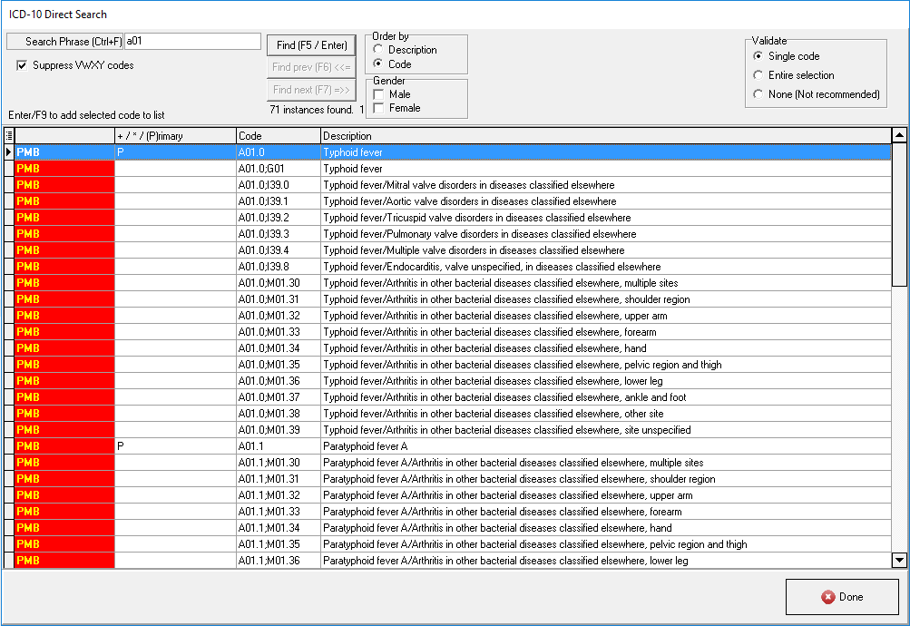Screen dimensions: 910x626
Task: Click the search phrase input field
Action: (191, 42)
